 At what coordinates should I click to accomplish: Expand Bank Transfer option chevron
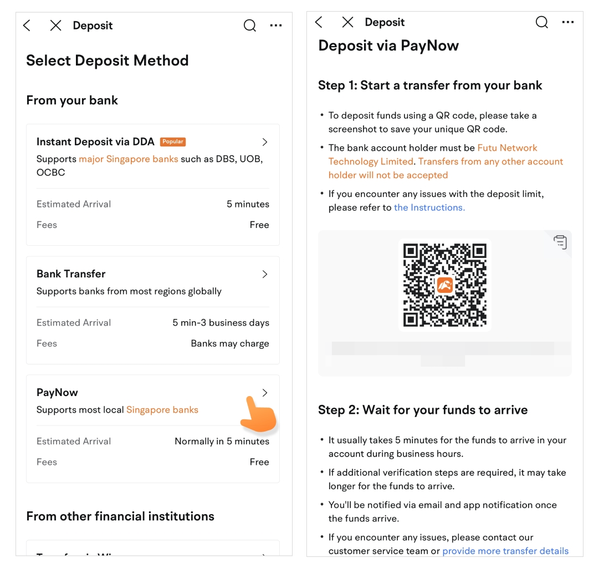[265, 274]
